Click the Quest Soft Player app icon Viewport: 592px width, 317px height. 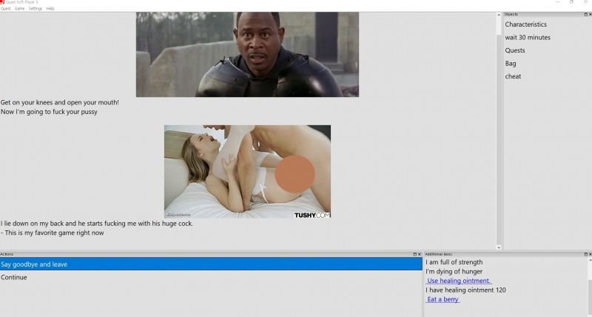click(2, 2)
